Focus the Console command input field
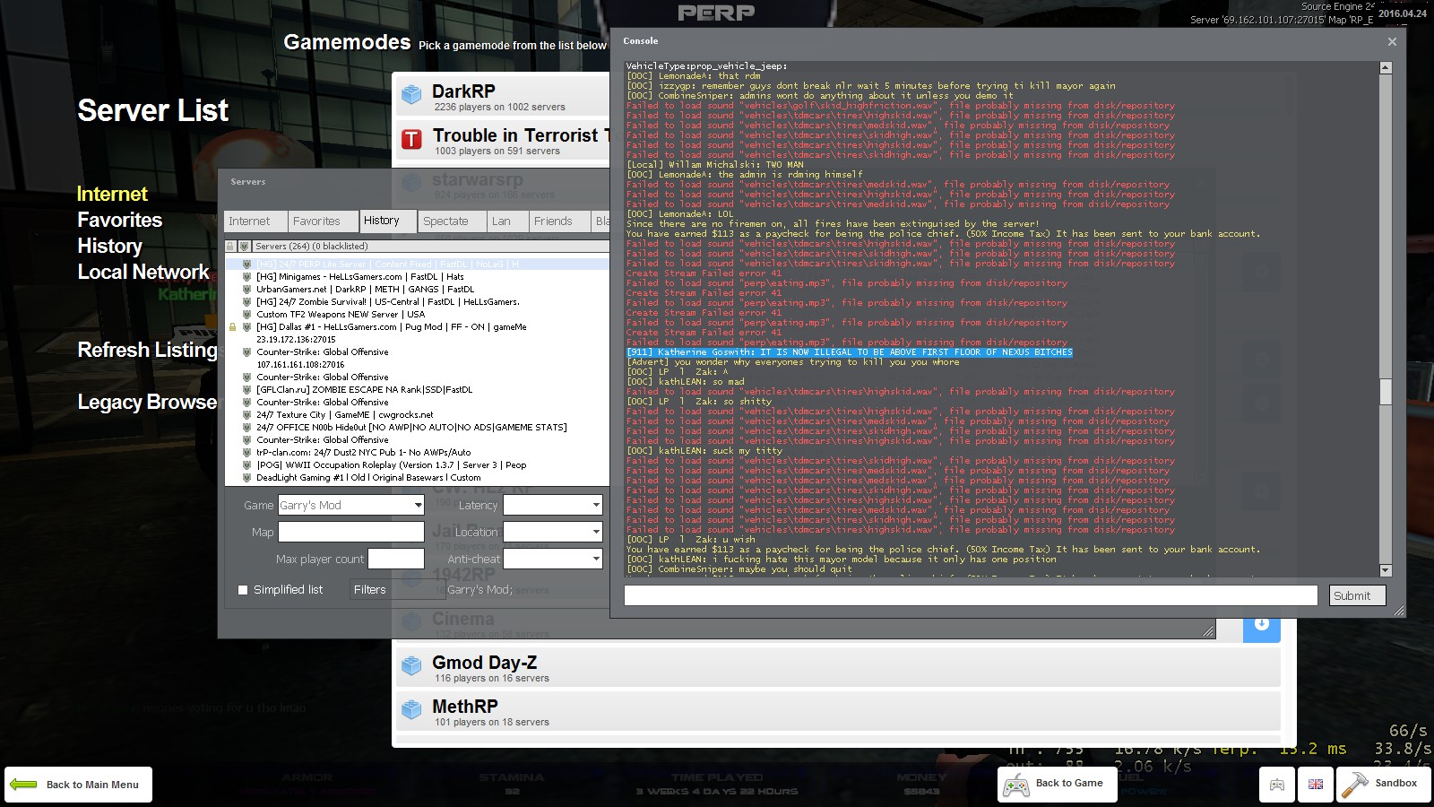 (971, 595)
